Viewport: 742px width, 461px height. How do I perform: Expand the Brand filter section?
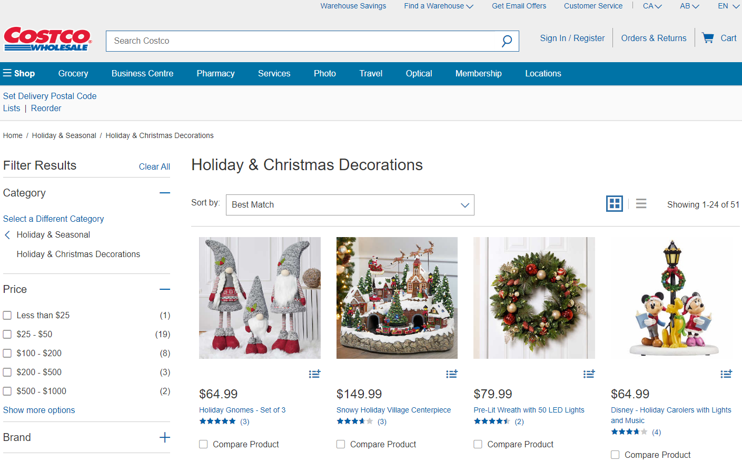[165, 437]
